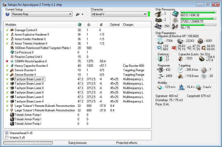Screen dimensions: 222x147
Task: Click the Co-Processor II module icon
Action: [x=12, y=52]
